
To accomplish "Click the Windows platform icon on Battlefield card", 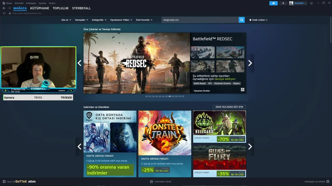I will point(243,90).
